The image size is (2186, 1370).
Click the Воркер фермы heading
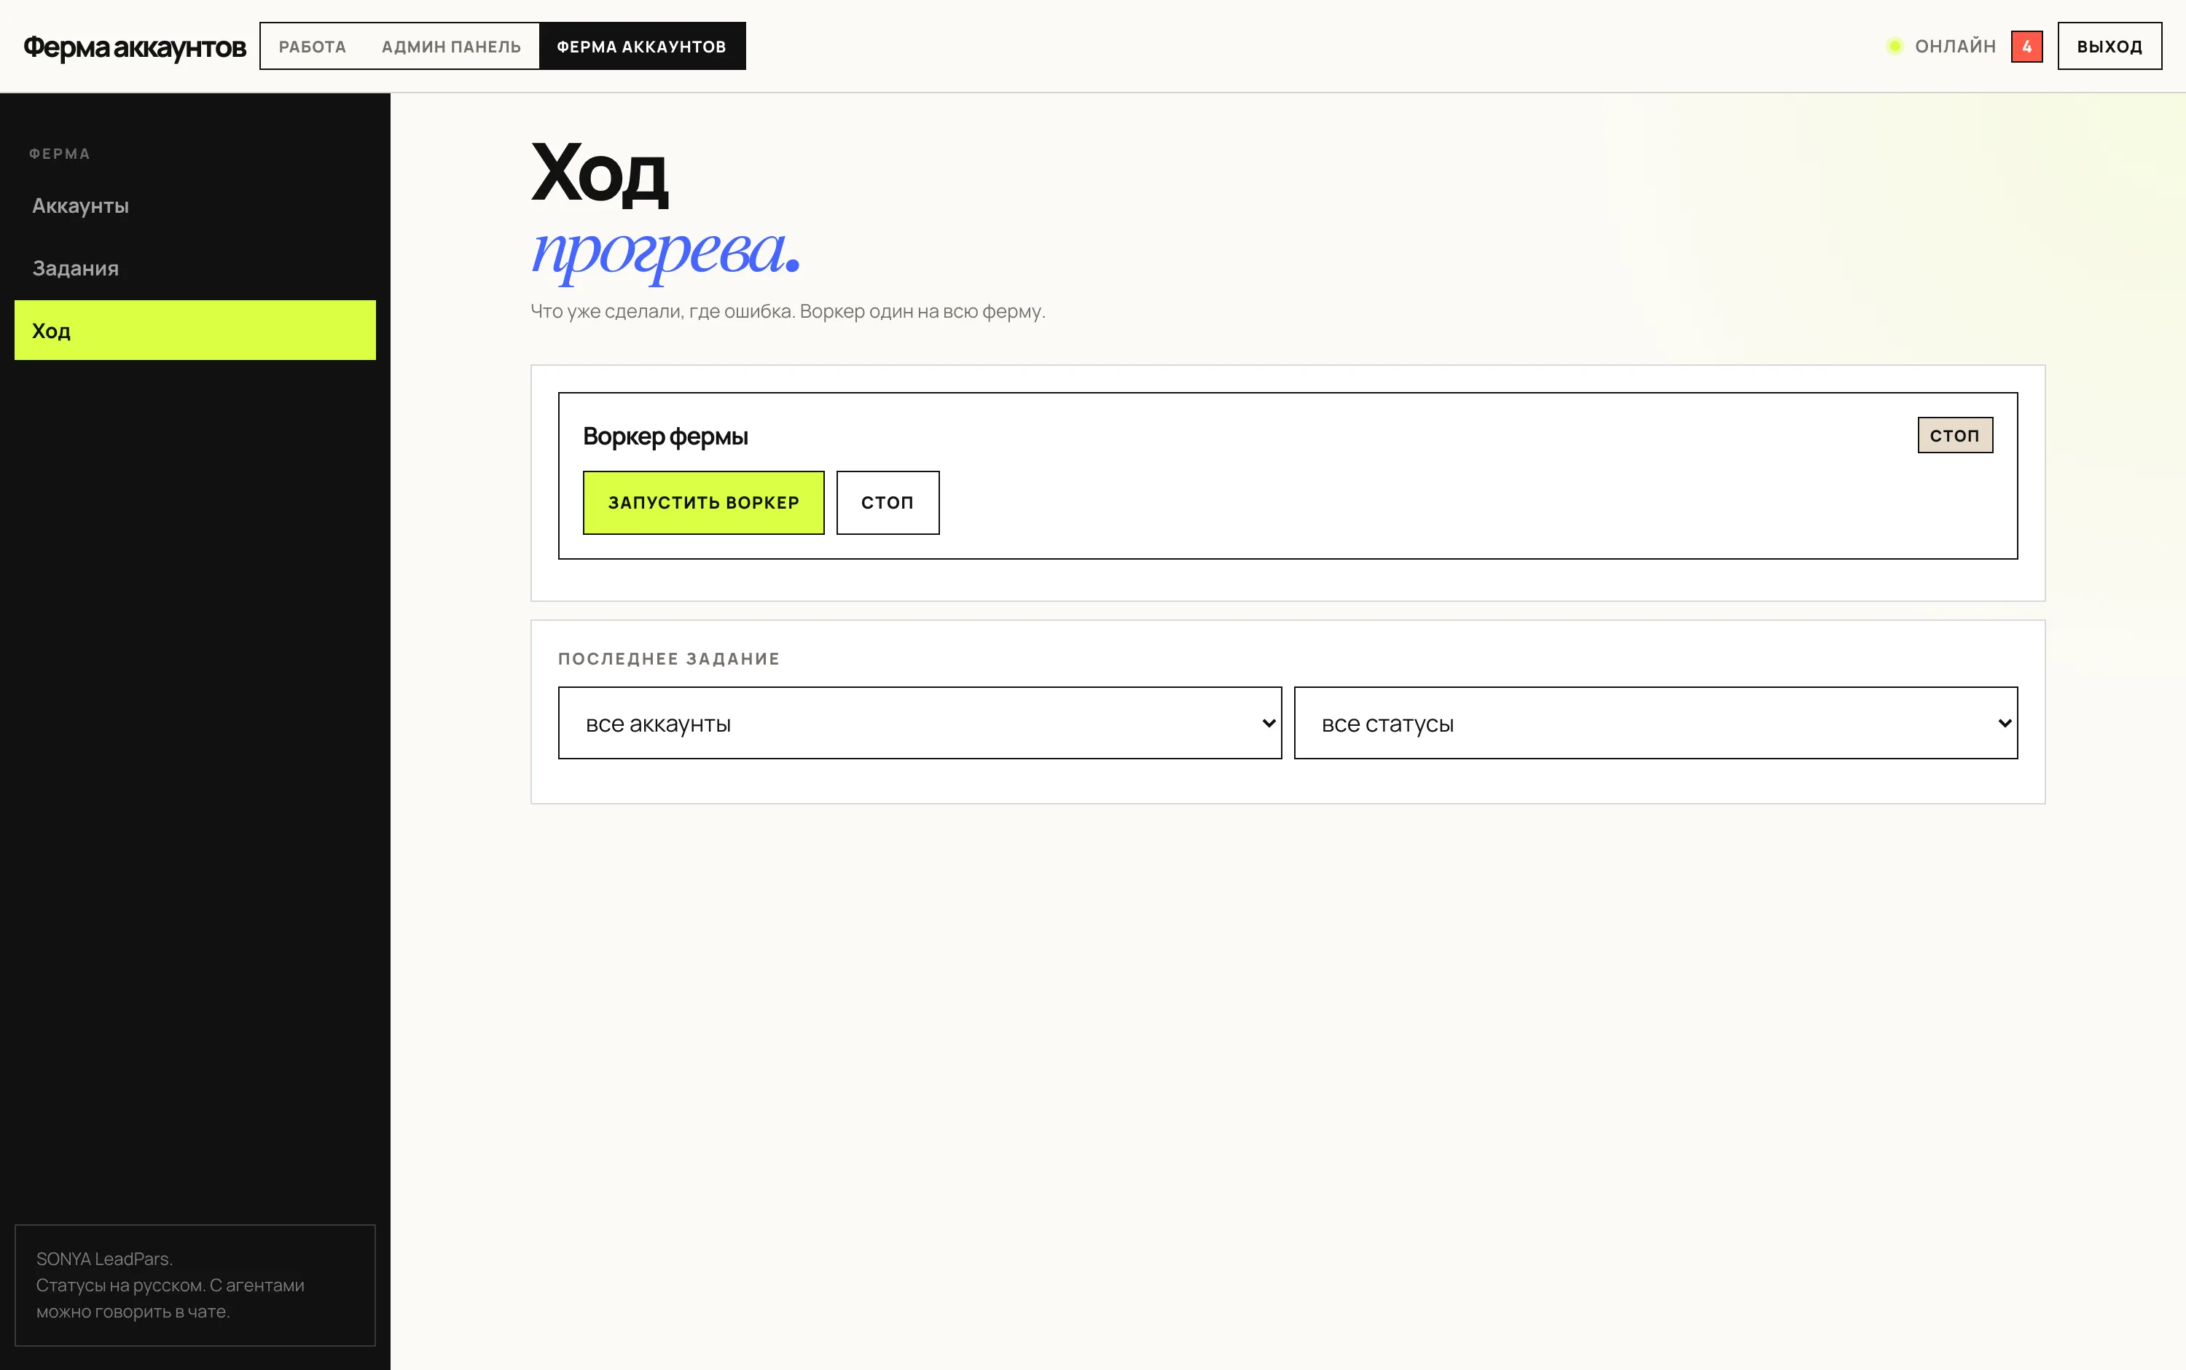665,437
